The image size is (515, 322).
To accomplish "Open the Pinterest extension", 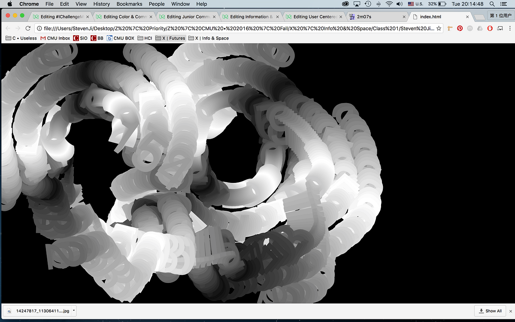I will click(x=460, y=28).
